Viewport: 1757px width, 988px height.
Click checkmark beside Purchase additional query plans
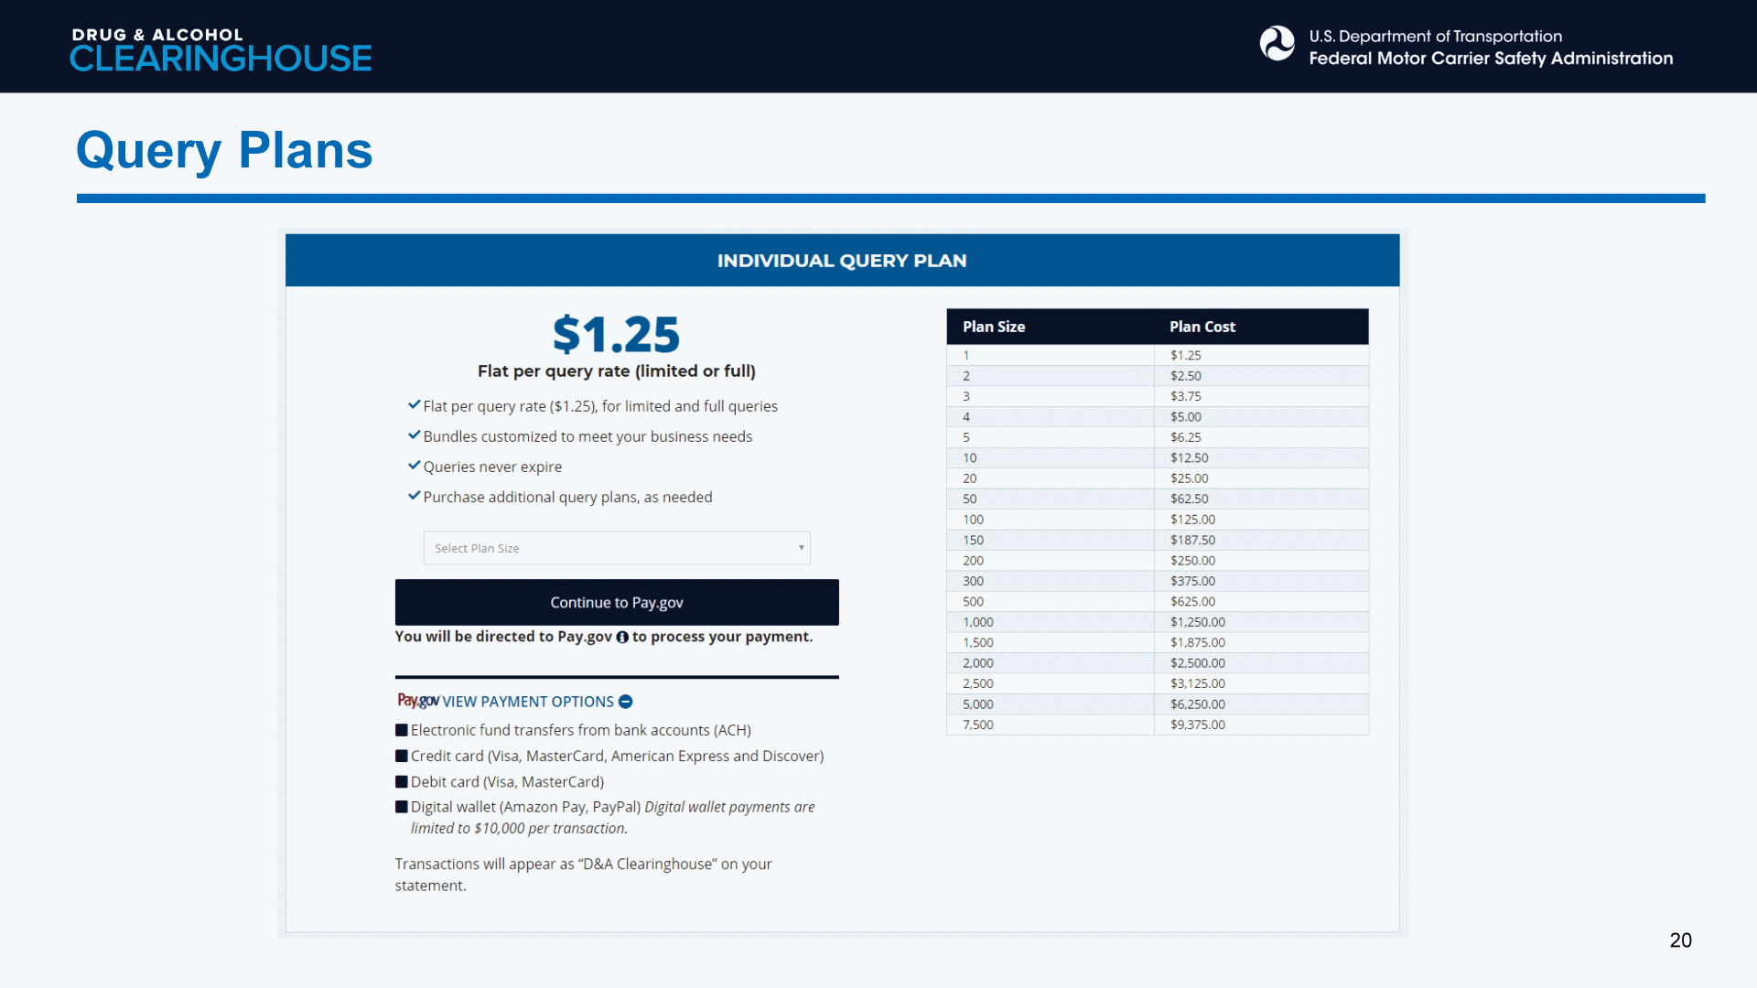click(414, 496)
